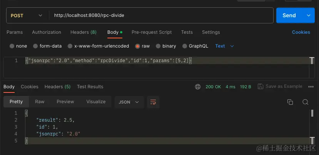Toggle the response line-wrap icon
Screen dimensions: 319x155
click(153, 102)
